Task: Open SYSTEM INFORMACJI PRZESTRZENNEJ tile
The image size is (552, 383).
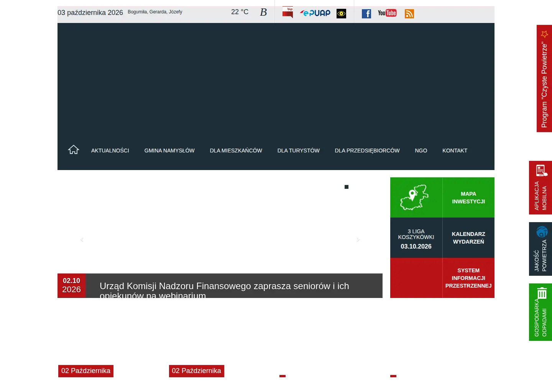Action: [468, 278]
